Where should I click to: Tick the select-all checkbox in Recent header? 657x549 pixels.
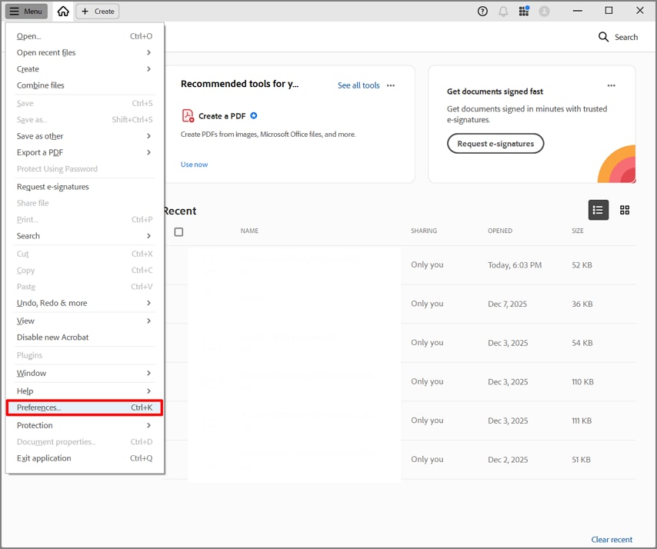pyautogui.click(x=179, y=231)
